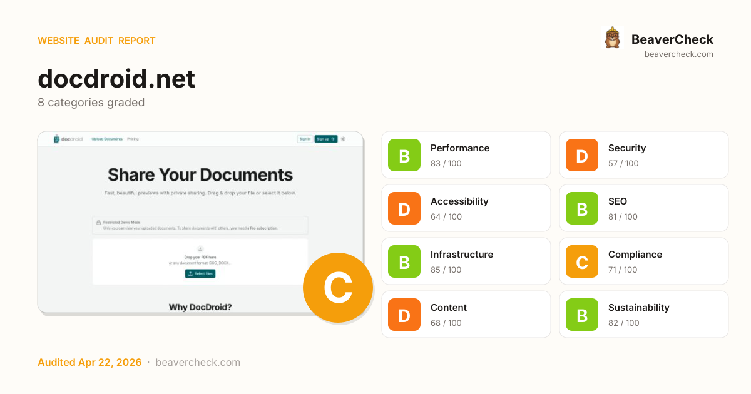
Task: Select the B Sustainability grade badge
Action: pyautogui.click(x=582, y=315)
